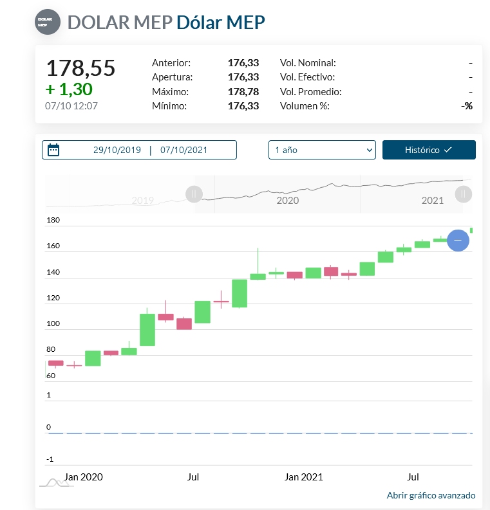Click the dropdown chevron of period selector
Viewport: 490px width, 510px height.
369,150
